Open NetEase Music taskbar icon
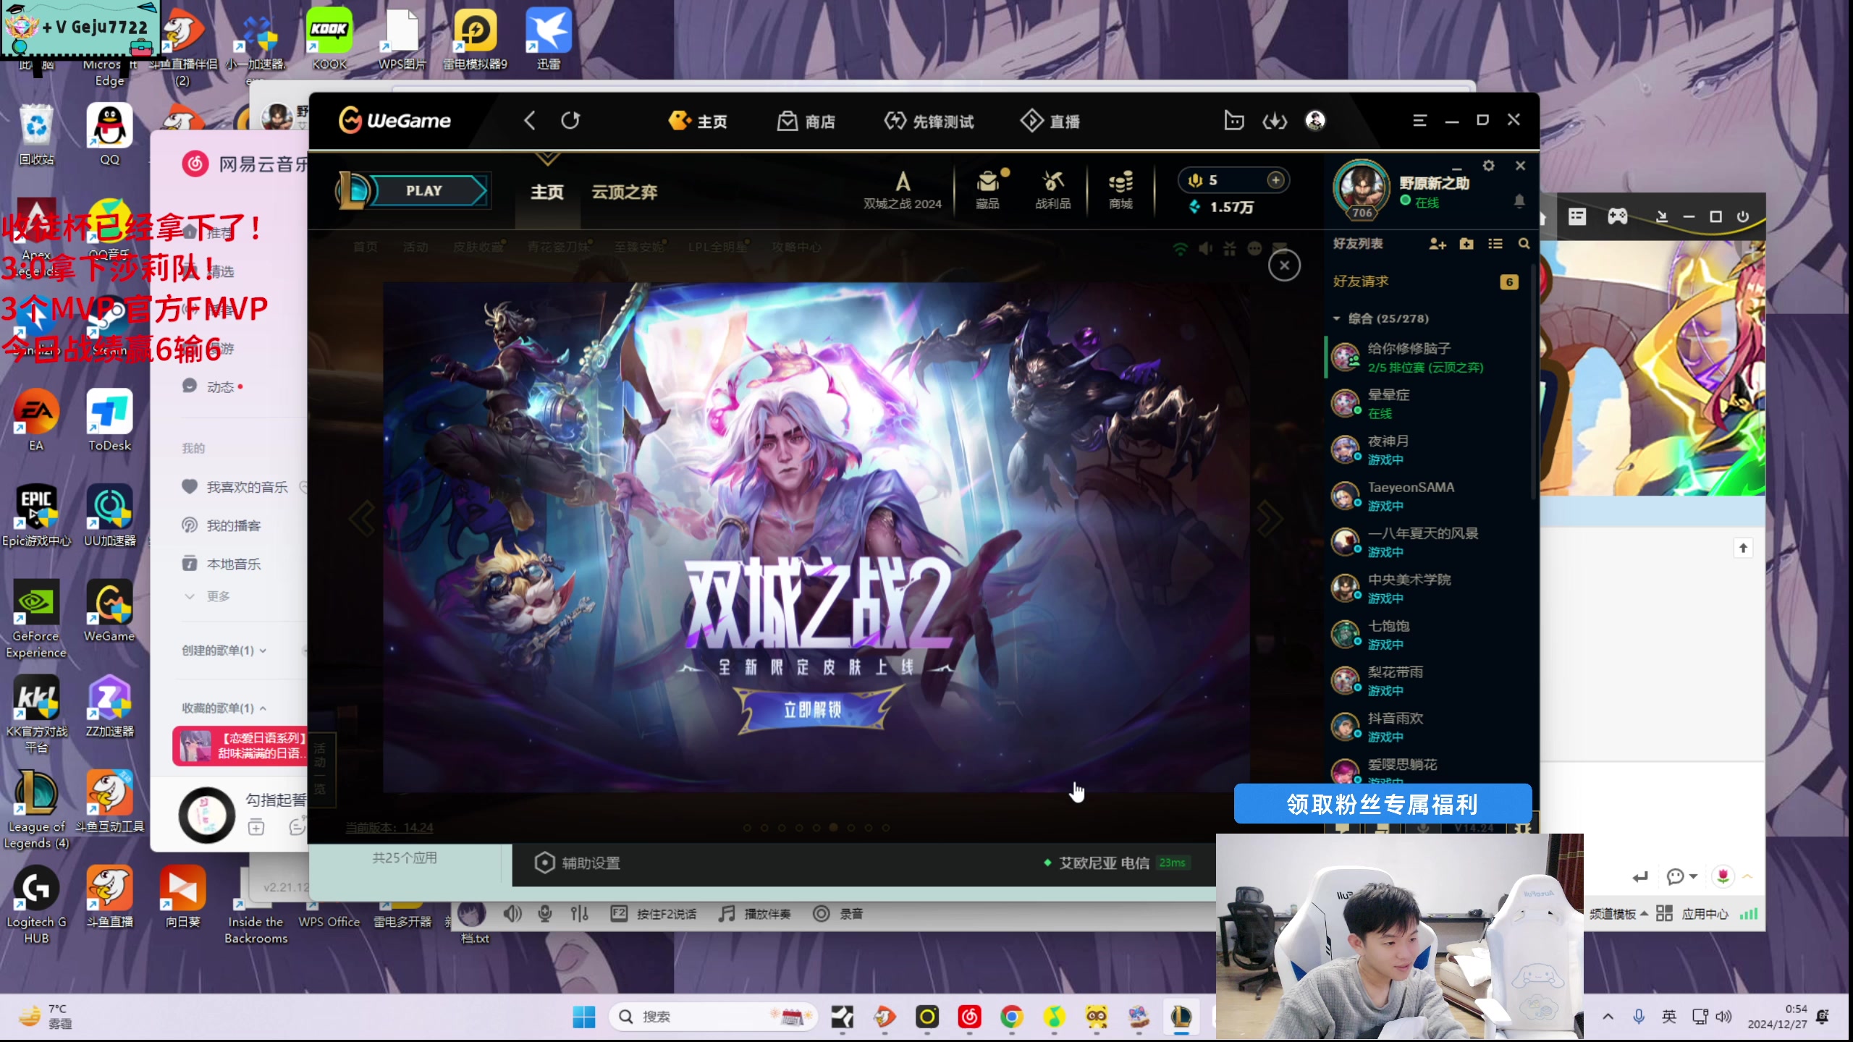The width and height of the screenshot is (1853, 1042). 969,1017
